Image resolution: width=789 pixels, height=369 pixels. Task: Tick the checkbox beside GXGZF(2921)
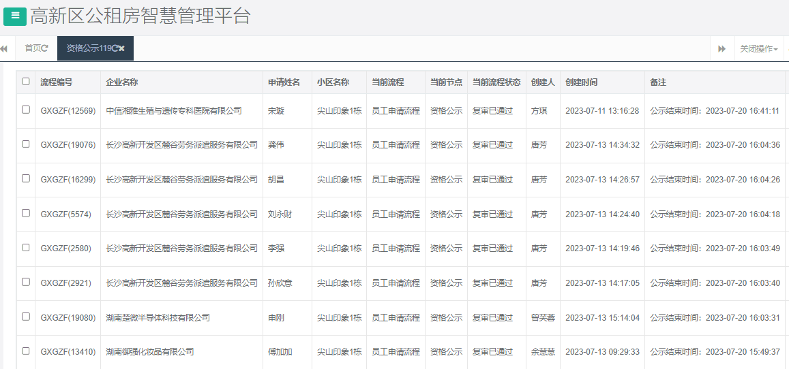pyautogui.click(x=26, y=282)
